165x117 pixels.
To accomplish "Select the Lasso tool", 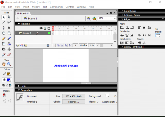I will coord(9,22).
